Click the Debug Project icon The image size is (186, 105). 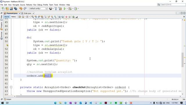coord(70,8)
